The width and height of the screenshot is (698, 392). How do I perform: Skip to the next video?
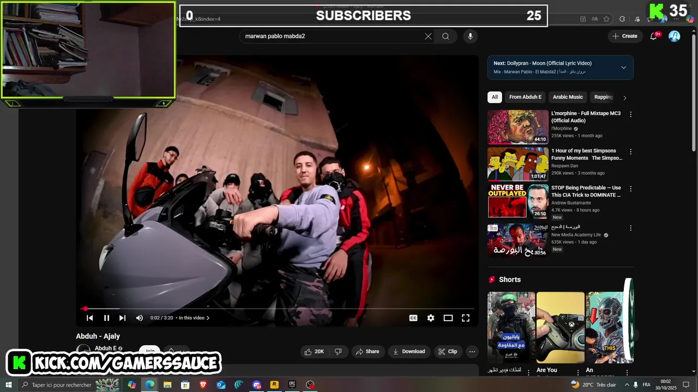[x=122, y=318]
